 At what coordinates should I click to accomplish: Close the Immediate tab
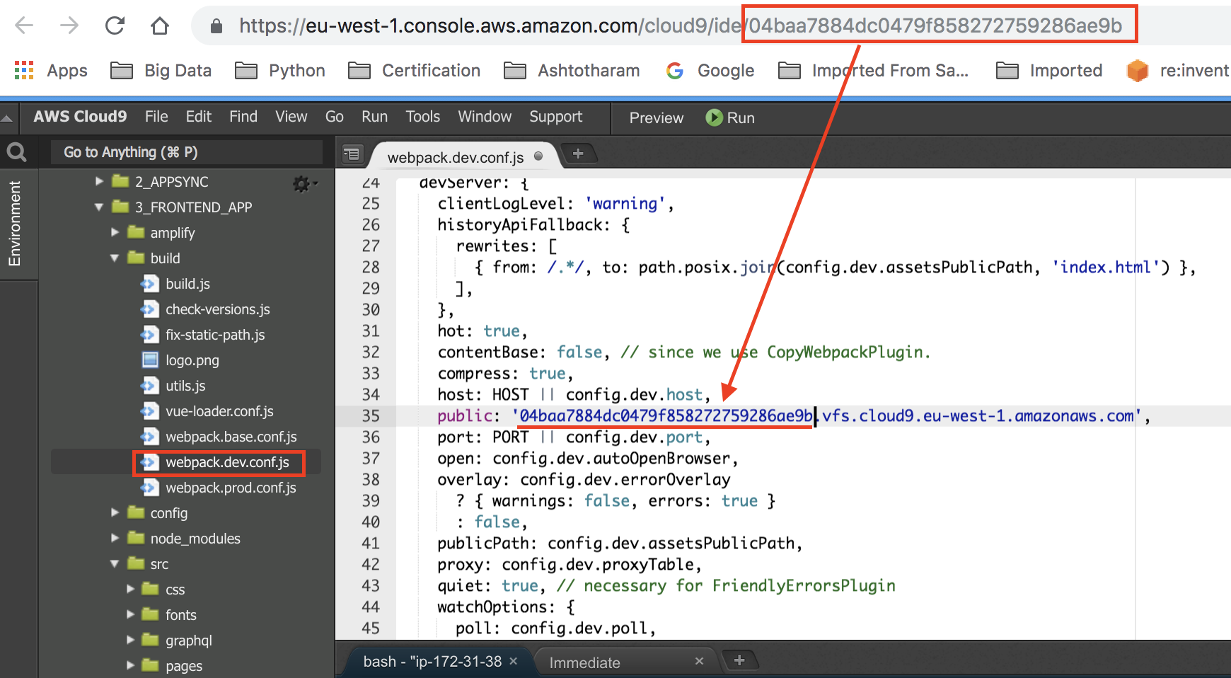pos(699,661)
